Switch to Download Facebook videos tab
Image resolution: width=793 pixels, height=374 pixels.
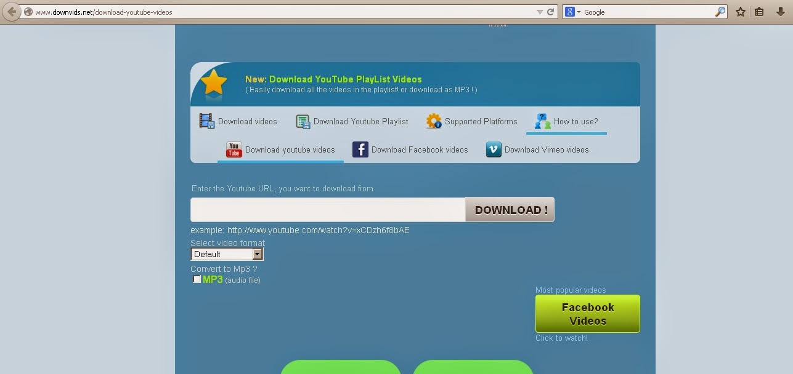(x=410, y=149)
